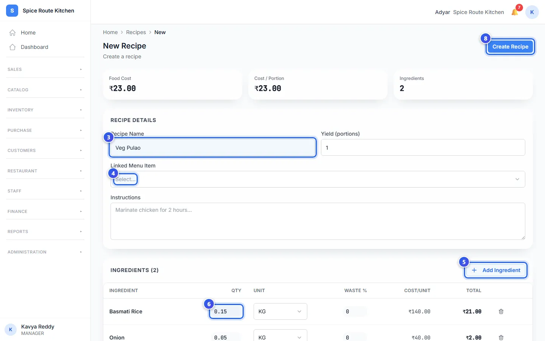Go to Recipes in the breadcrumb
Viewport: 545px width, 341px height.
[136, 32]
